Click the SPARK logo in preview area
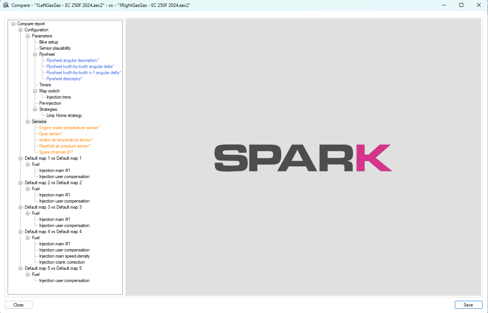 coord(303,158)
